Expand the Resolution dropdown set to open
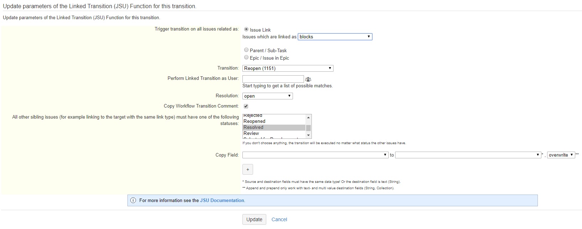This screenshot has width=582, height=229. pyautogui.click(x=268, y=96)
